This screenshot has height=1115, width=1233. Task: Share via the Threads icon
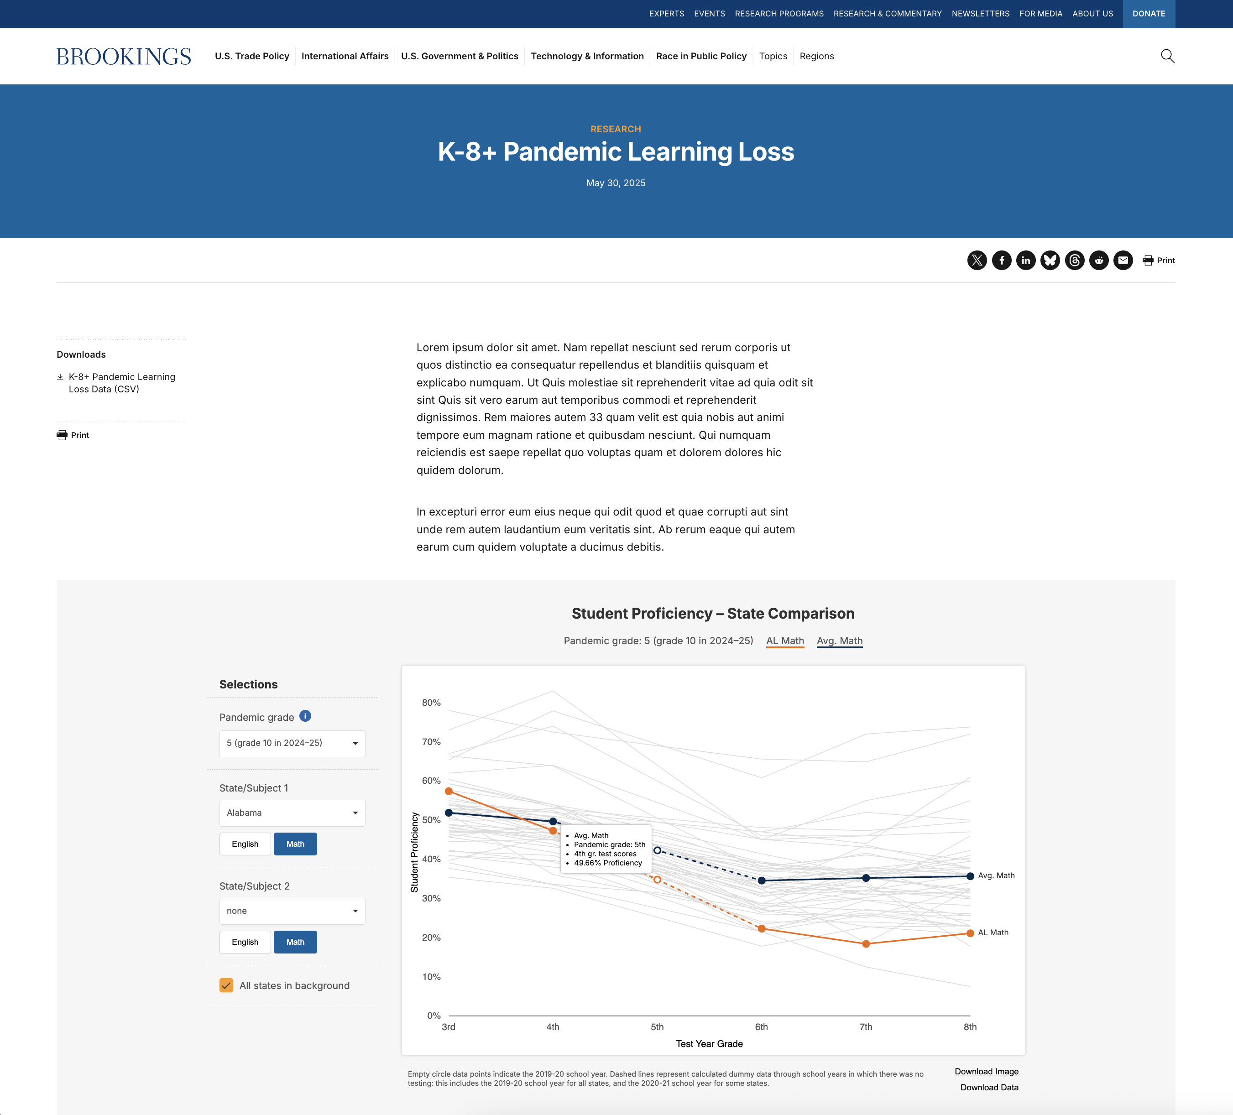(1075, 261)
